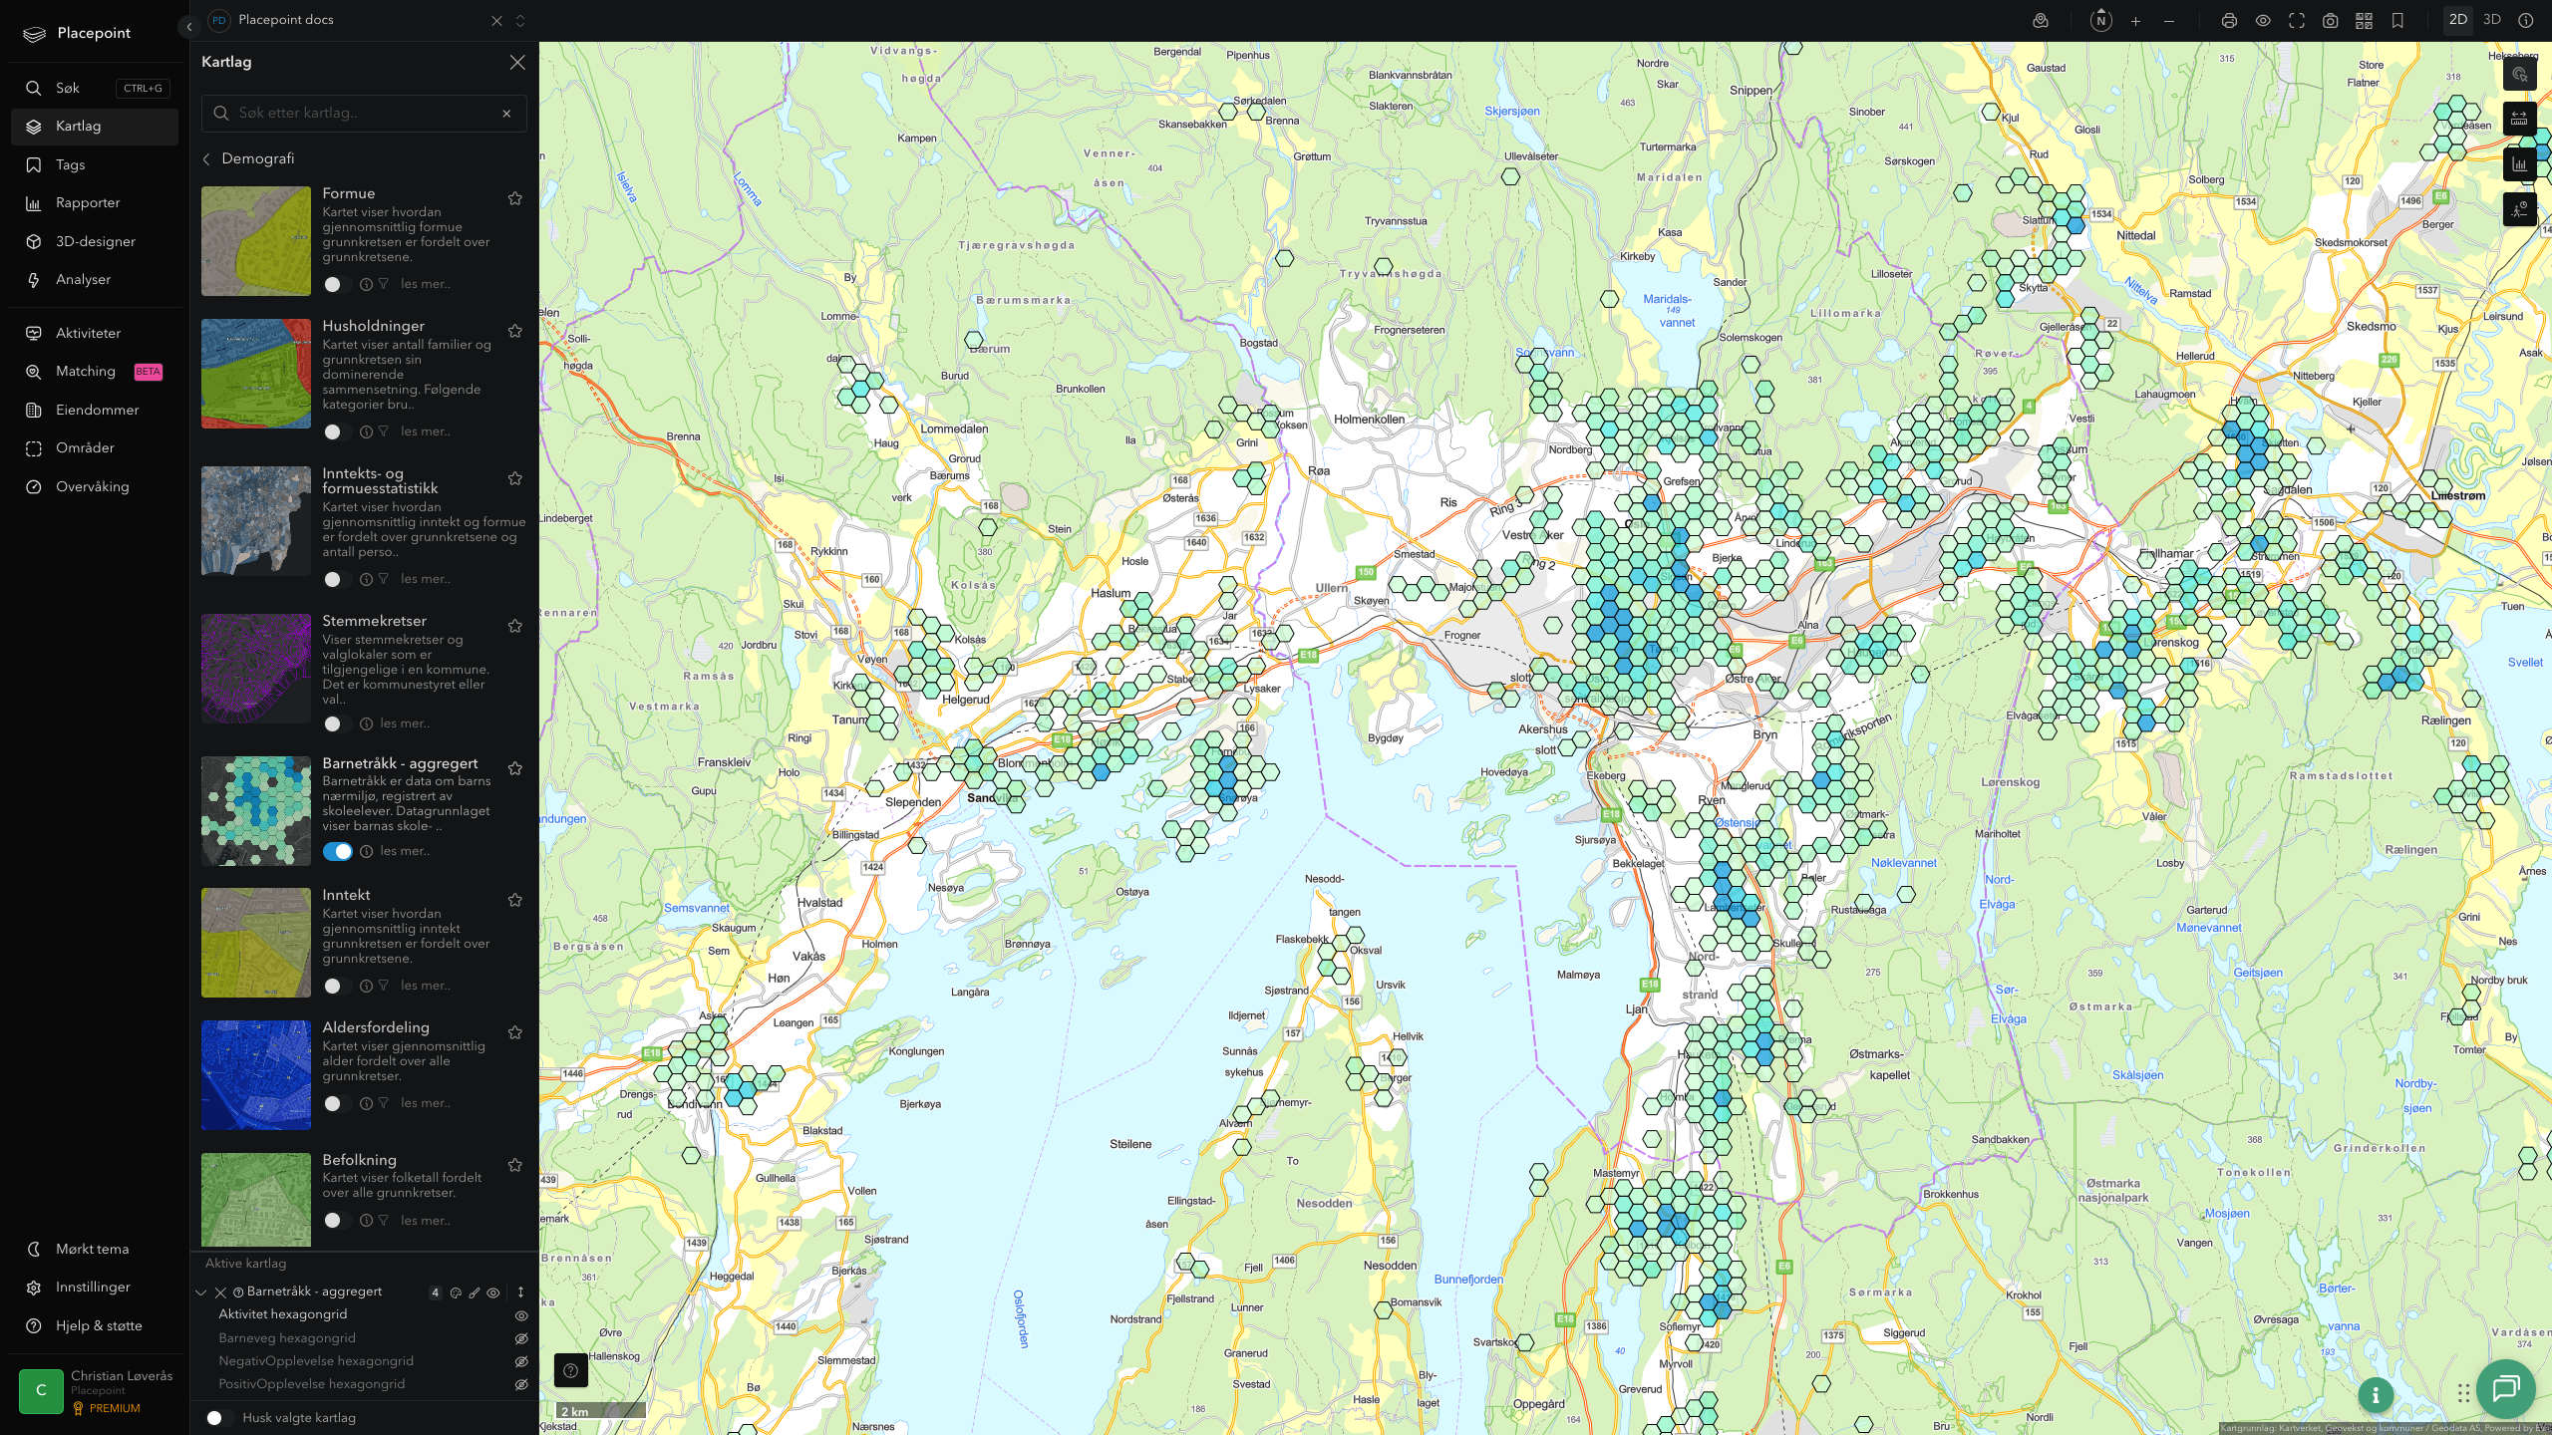2552x1435 pixels.
Task: Open Rapporter in the sidebar
Action: pos(95,203)
